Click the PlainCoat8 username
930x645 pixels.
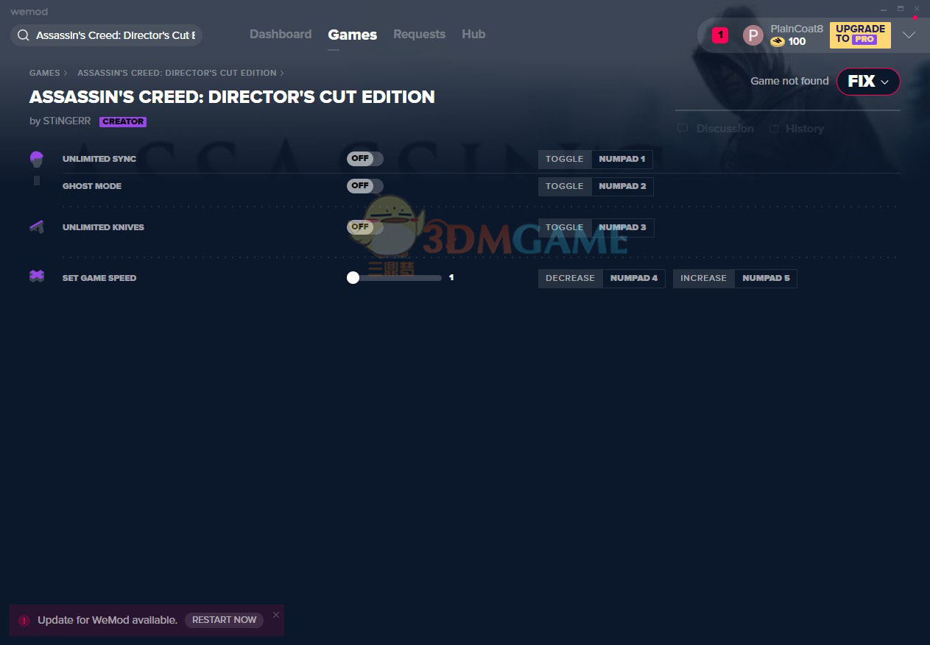coord(797,29)
